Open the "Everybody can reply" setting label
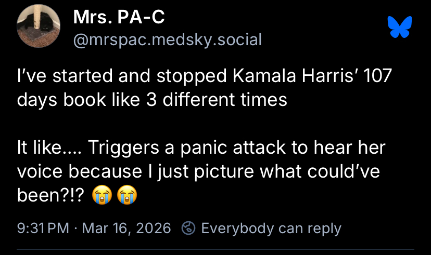 (x=271, y=228)
